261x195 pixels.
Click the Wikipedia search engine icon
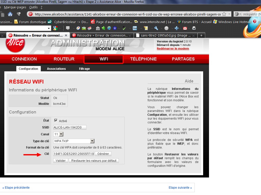pos(237,14)
